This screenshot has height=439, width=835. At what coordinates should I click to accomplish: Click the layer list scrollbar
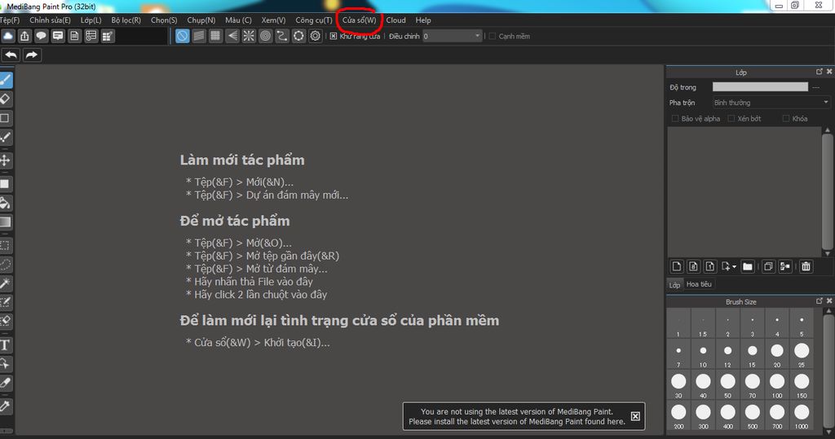tap(827, 191)
